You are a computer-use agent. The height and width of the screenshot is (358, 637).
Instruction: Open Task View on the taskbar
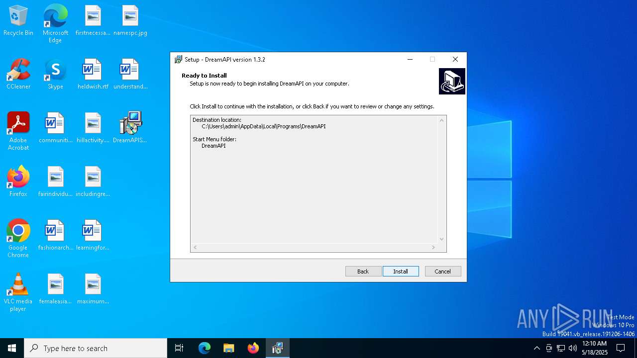179,348
